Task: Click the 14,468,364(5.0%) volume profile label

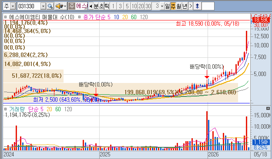Action: click(x=27, y=31)
